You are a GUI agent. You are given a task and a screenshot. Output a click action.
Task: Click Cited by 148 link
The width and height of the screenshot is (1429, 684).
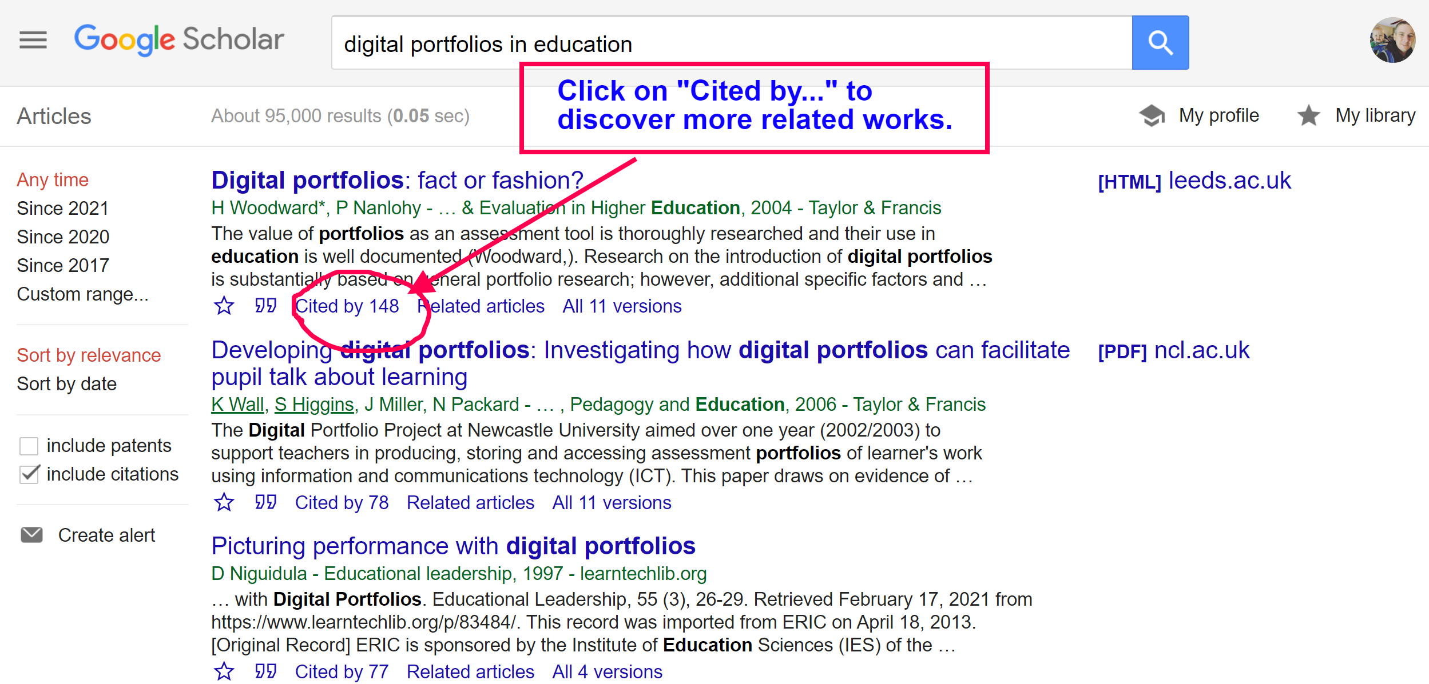coord(347,306)
